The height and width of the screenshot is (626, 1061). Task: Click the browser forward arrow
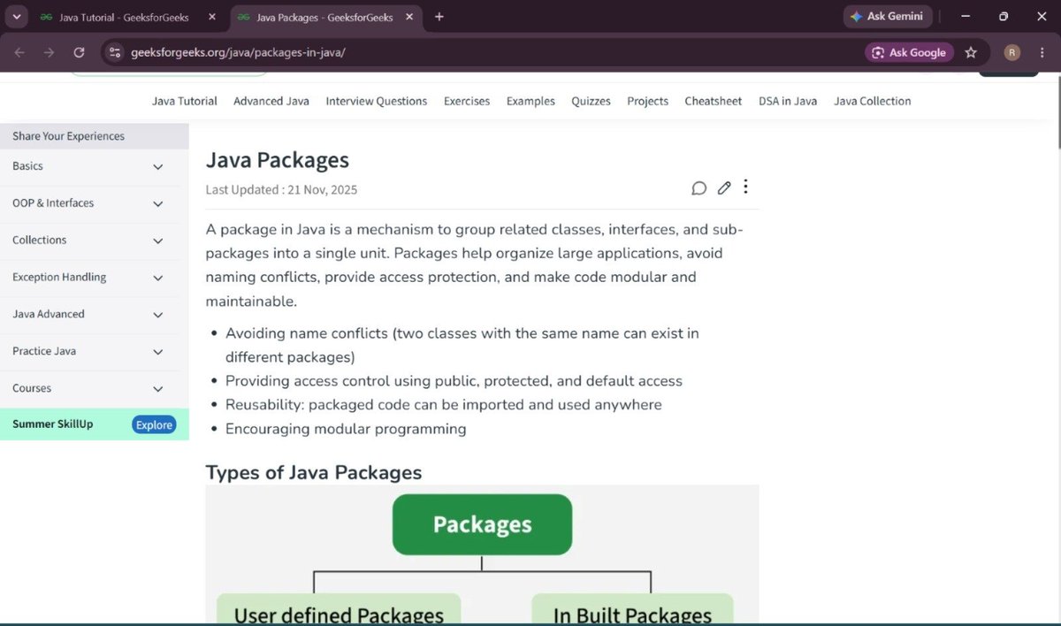point(49,52)
